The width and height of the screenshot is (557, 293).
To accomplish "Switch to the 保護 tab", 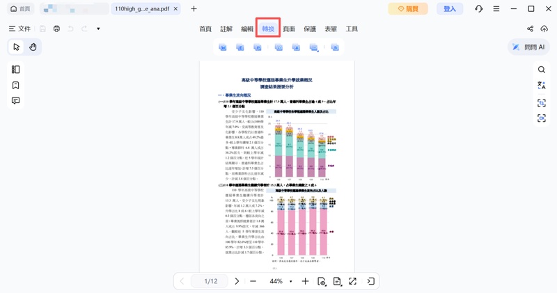I will 310,29.
